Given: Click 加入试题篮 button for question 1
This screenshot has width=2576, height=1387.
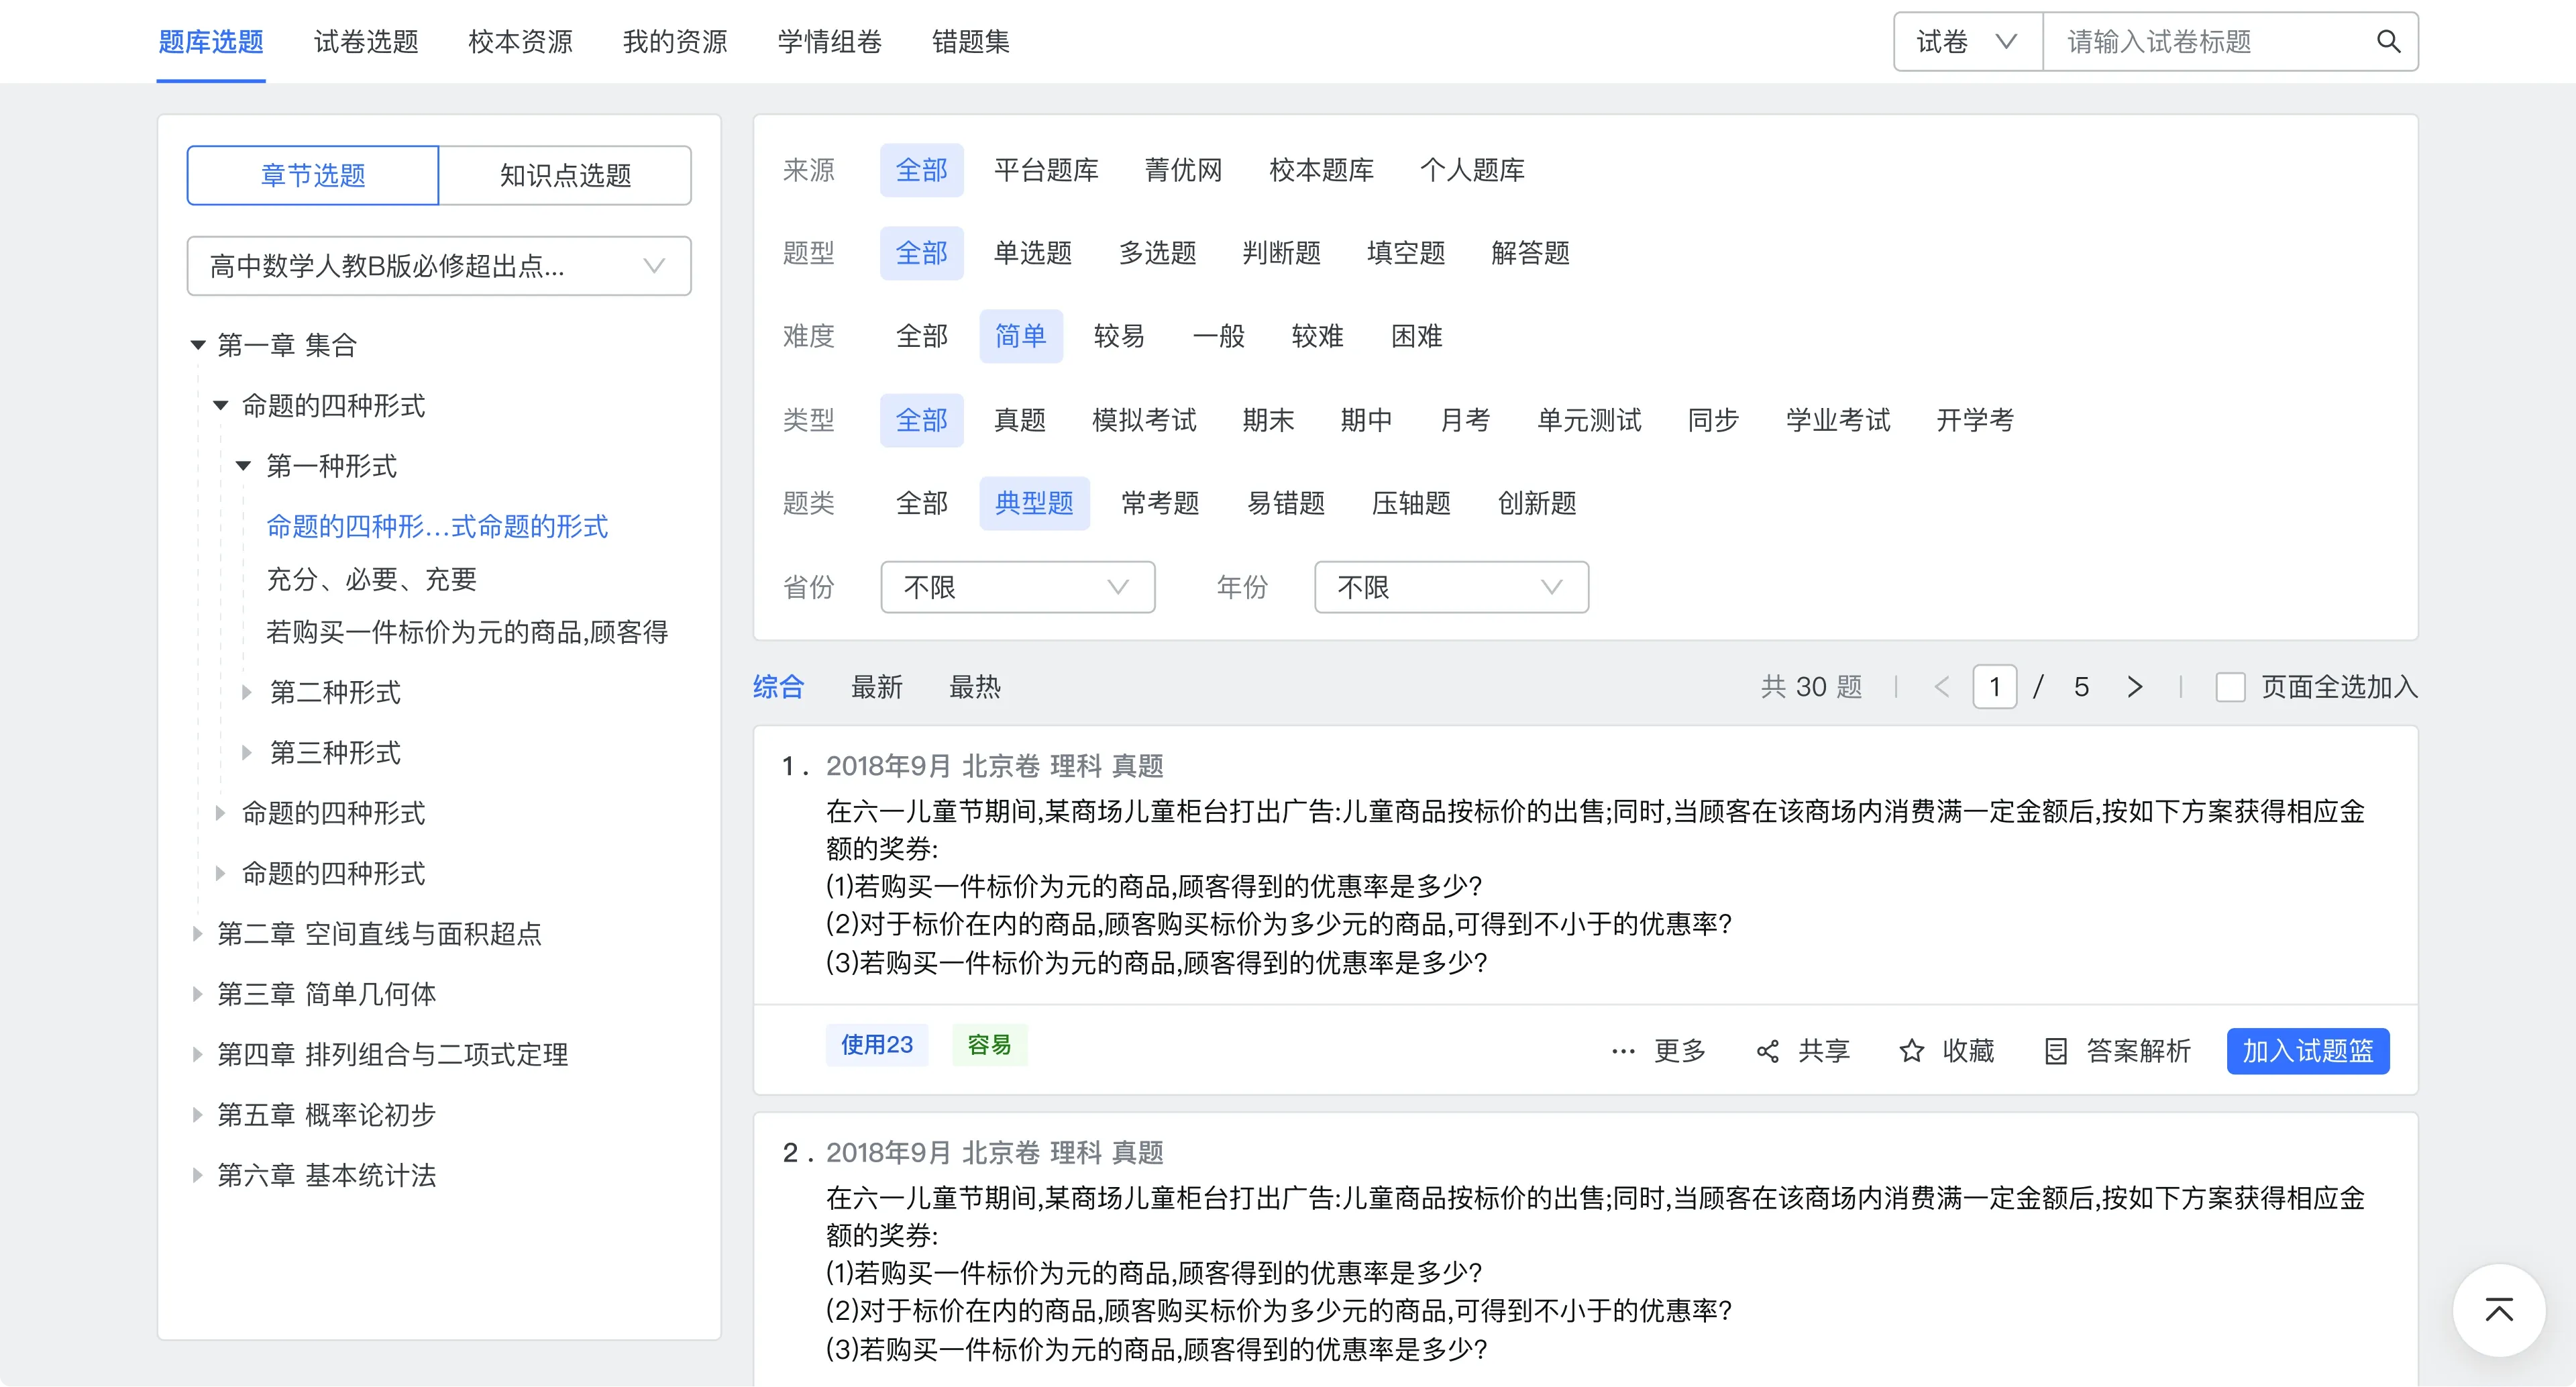Looking at the screenshot, I should 2308,1051.
